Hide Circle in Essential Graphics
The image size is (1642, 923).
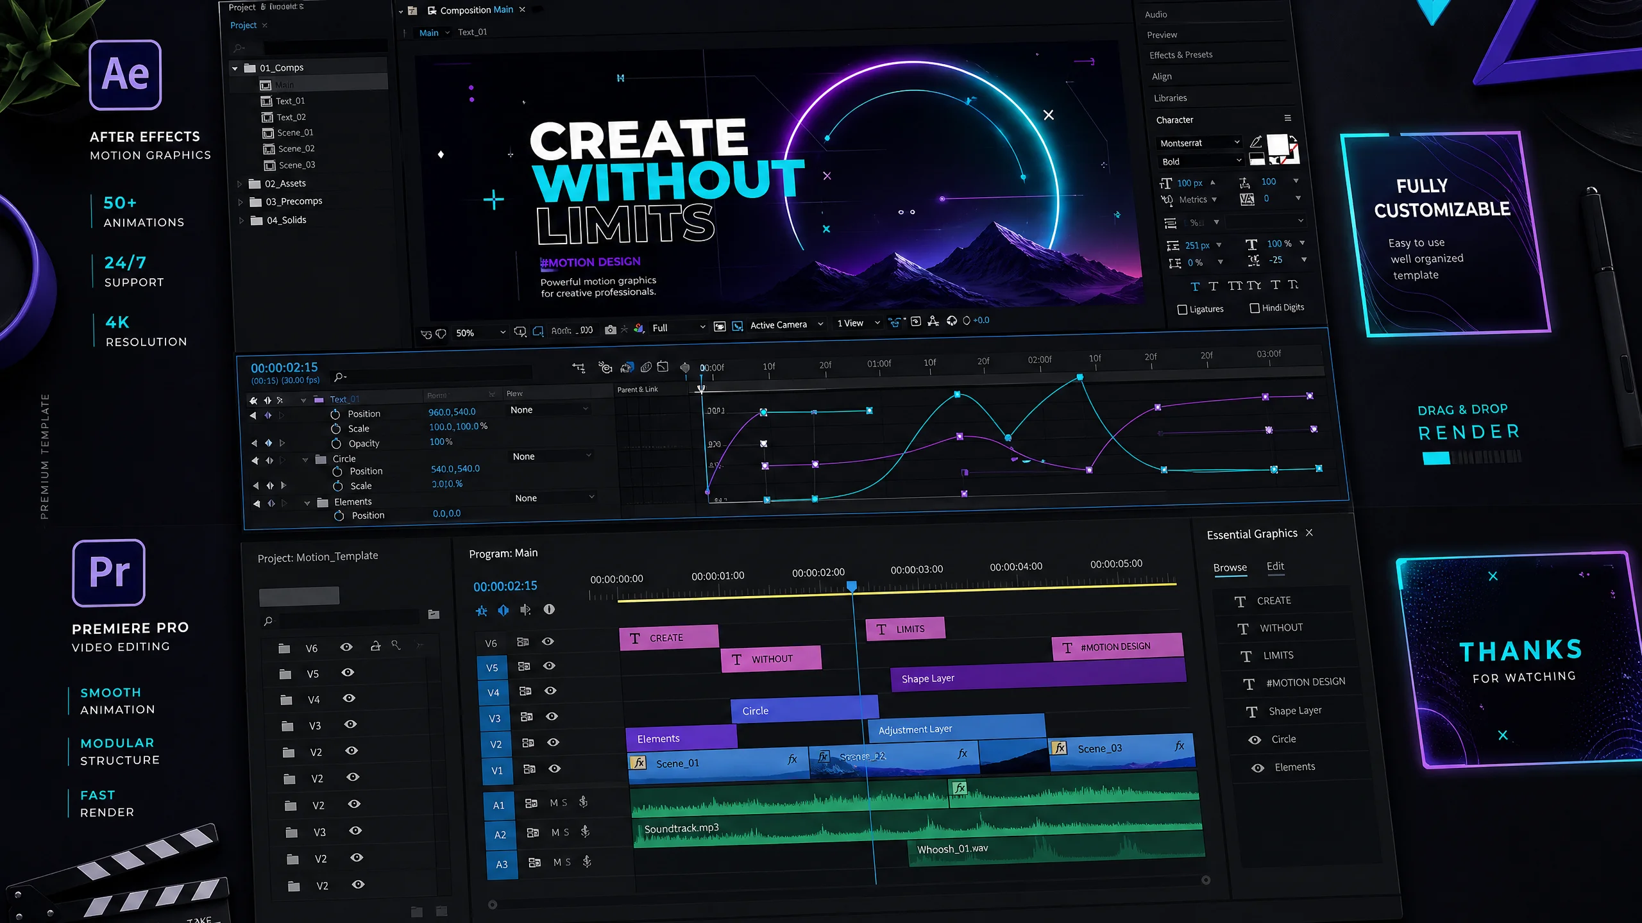point(1255,740)
